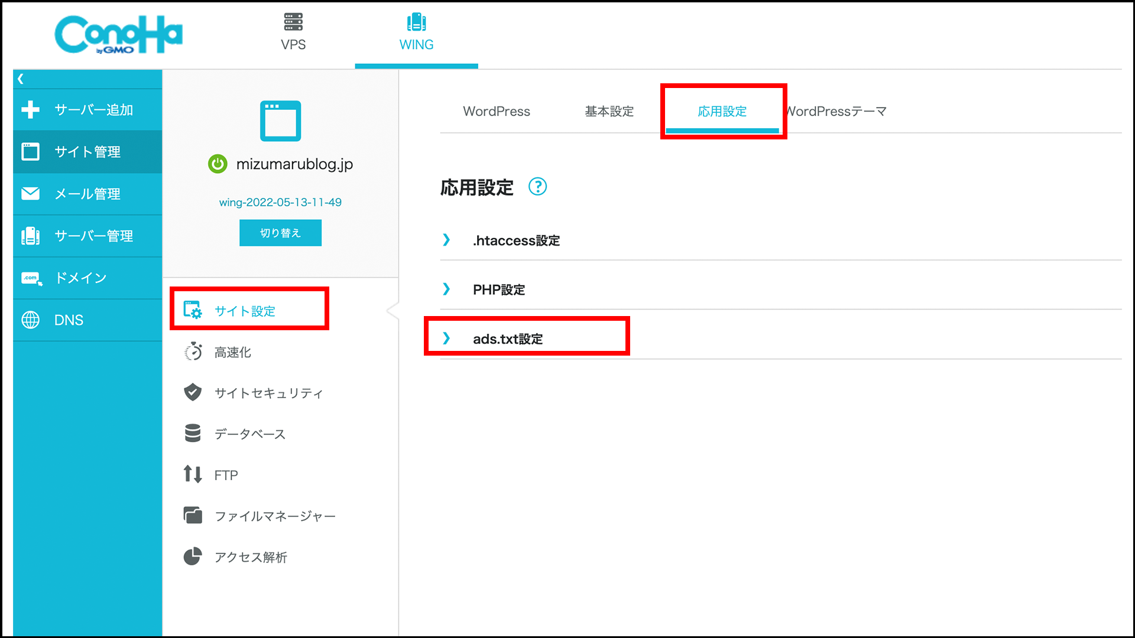
Task: Click the .htaccess設定 label
Action: (516, 240)
